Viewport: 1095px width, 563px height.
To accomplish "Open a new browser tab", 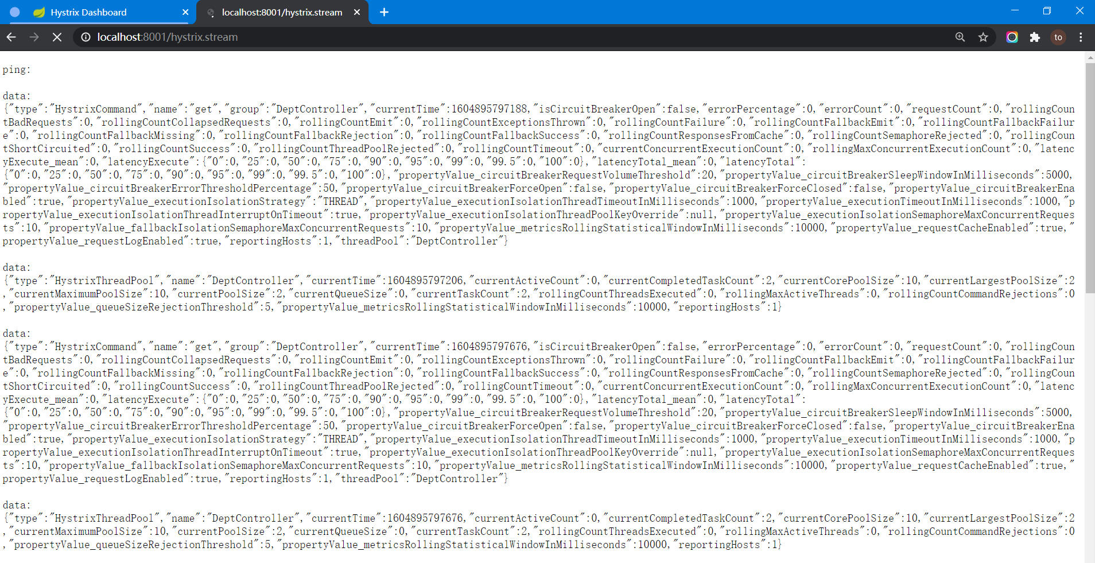I will point(384,12).
